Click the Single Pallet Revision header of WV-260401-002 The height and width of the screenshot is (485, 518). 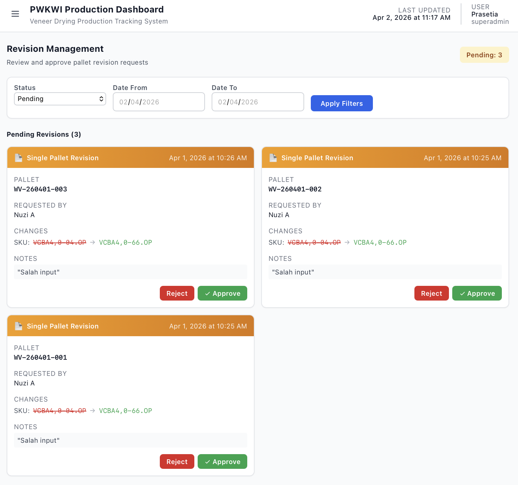[317, 158]
